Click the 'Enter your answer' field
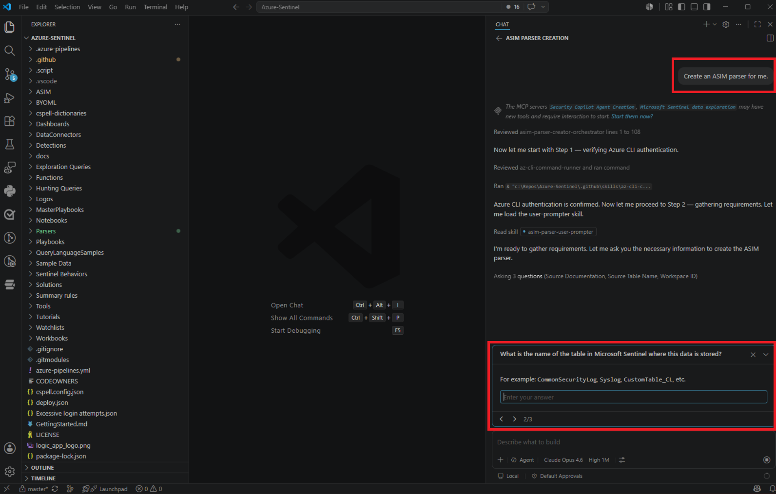 [633, 397]
